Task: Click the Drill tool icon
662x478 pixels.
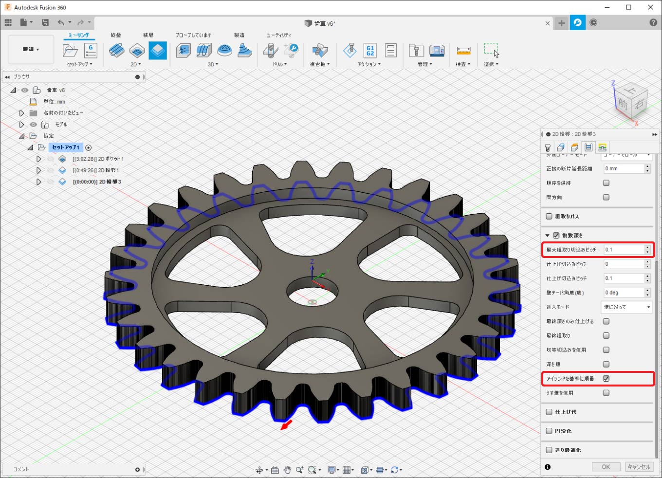Action: 271,50
